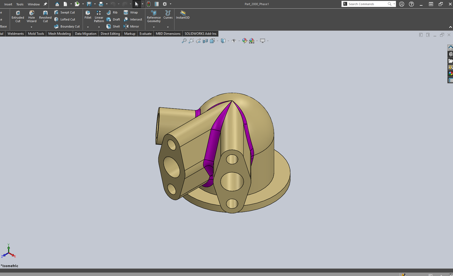Open the Curves dropdown arrow
The image size is (453, 276).
[168, 27]
